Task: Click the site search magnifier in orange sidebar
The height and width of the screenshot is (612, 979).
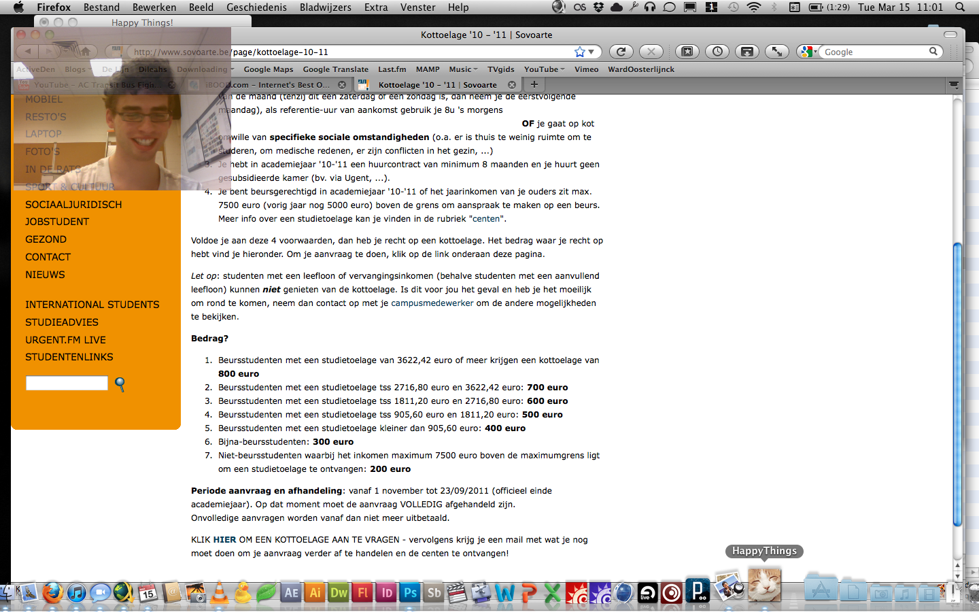Action: coord(120,384)
